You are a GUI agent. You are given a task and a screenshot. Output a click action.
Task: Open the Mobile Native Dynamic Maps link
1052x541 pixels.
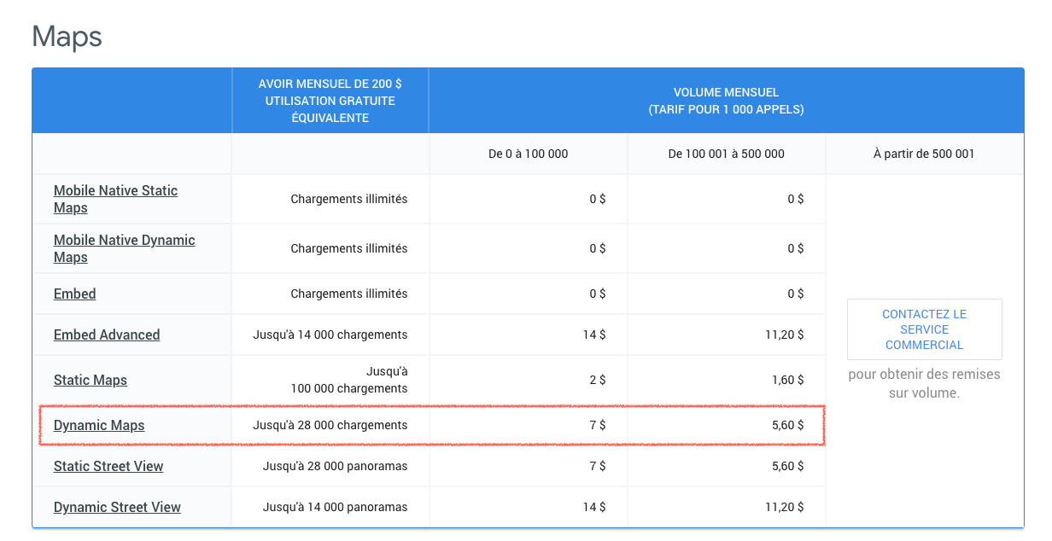click(124, 248)
